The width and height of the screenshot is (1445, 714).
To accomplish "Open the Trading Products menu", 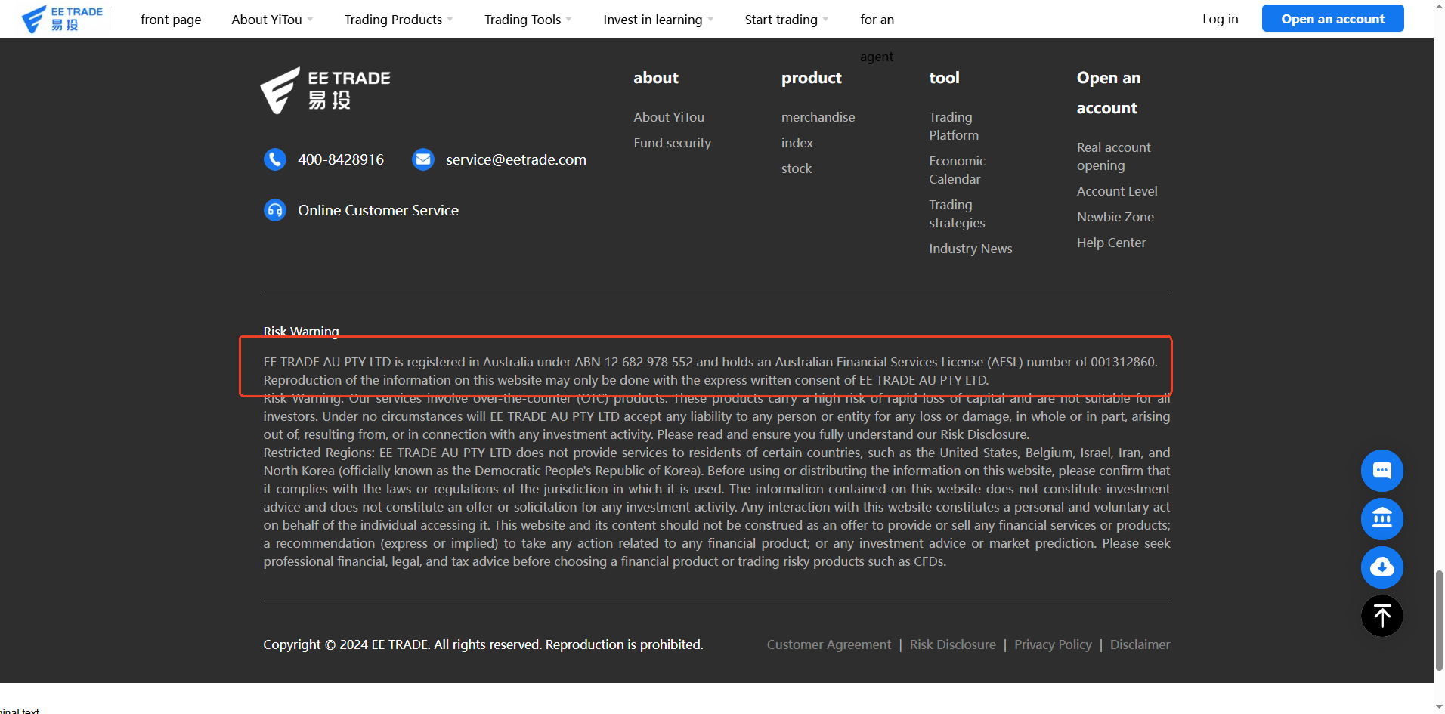I will click(x=393, y=20).
